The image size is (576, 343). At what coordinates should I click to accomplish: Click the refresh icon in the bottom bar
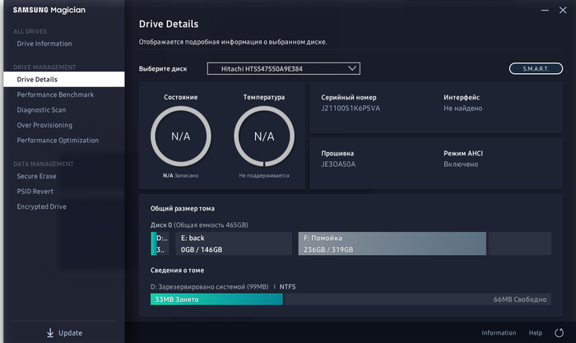tap(560, 333)
